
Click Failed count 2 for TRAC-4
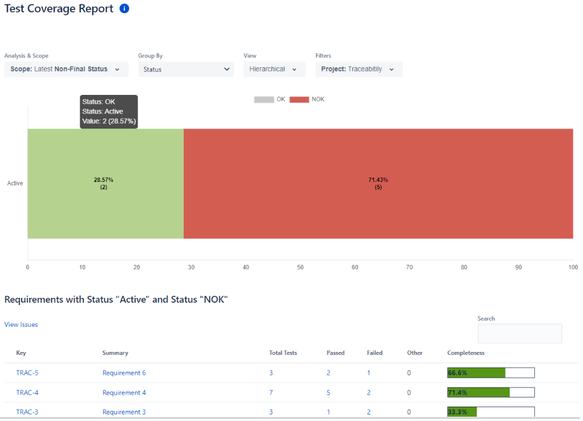tap(369, 392)
